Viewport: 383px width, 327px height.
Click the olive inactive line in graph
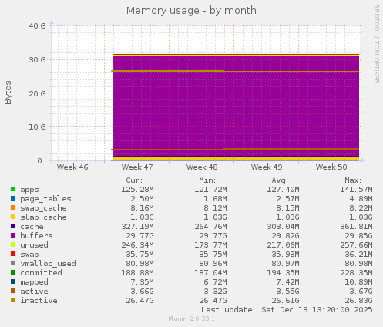(x=235, y=71)
